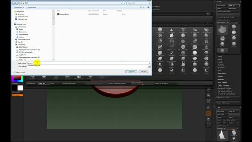Image resolution: width=252 pixels, height=142 pixels.
Task: Expand the Depth brush sub-palette
Action: [220, 59]
